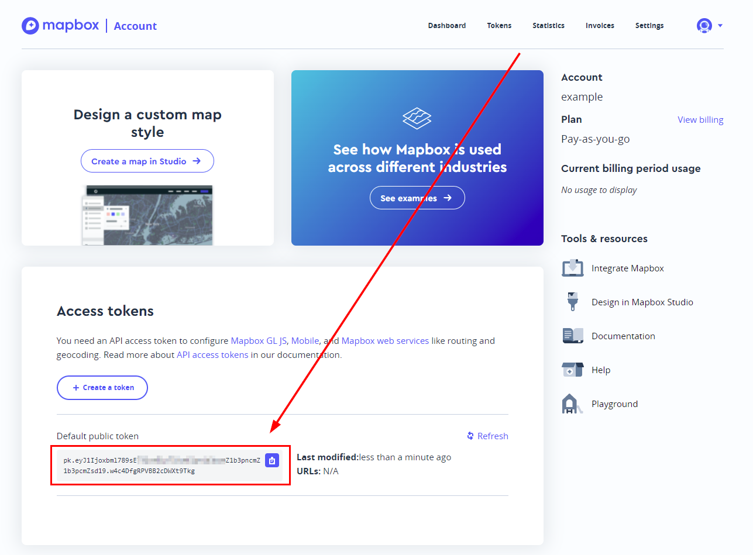Open the Tokens page
Viewport: 753px width, 555px height.
[499, 26]
